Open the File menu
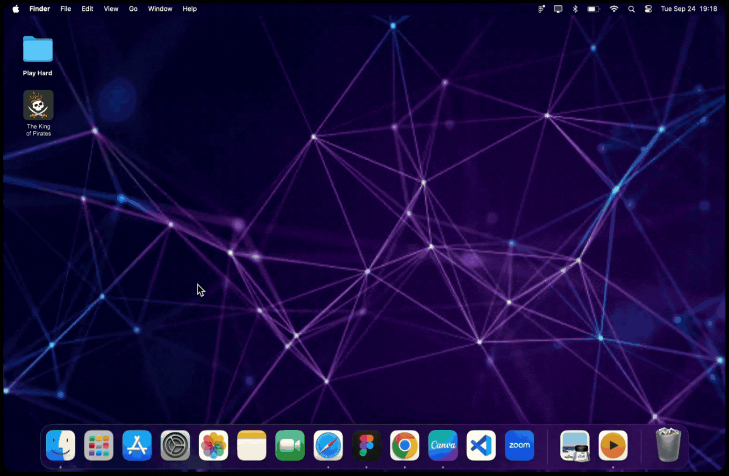The height and width of the screenshot is (476, 729). tap(65, 9)
